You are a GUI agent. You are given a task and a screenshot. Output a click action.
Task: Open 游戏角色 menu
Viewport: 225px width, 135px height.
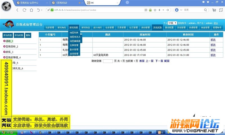click(62, 28)
